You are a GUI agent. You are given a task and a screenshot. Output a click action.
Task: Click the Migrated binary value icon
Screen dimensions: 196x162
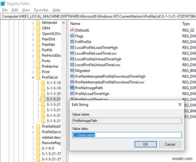point(72,70)
